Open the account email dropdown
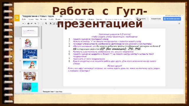 [x=174, y=16]
